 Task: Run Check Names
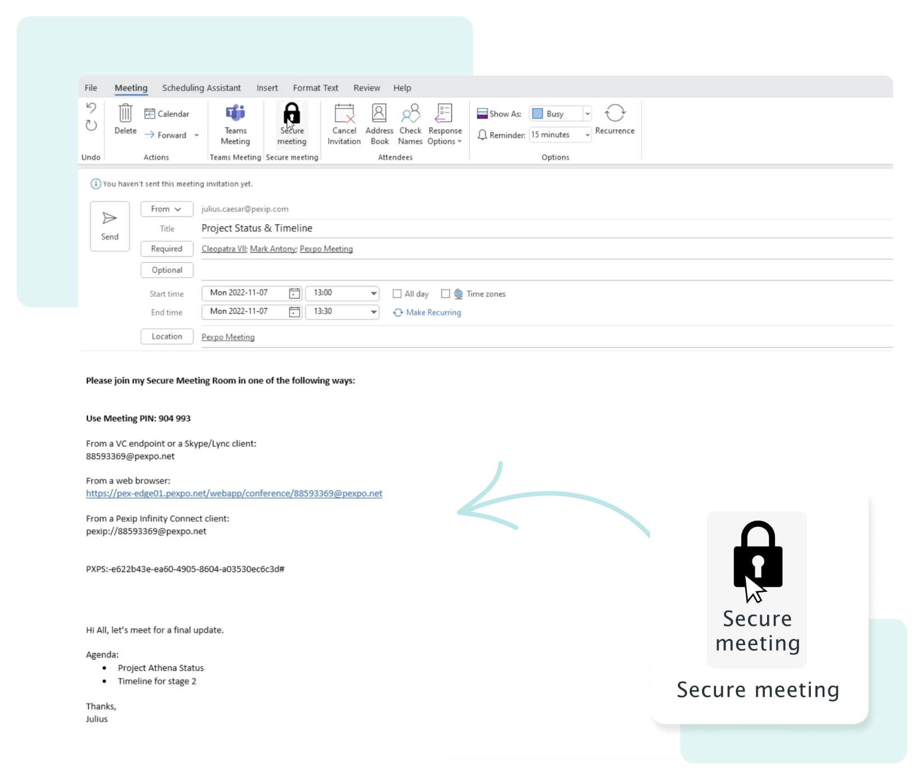pyautogui.click(x=410, y=125)
